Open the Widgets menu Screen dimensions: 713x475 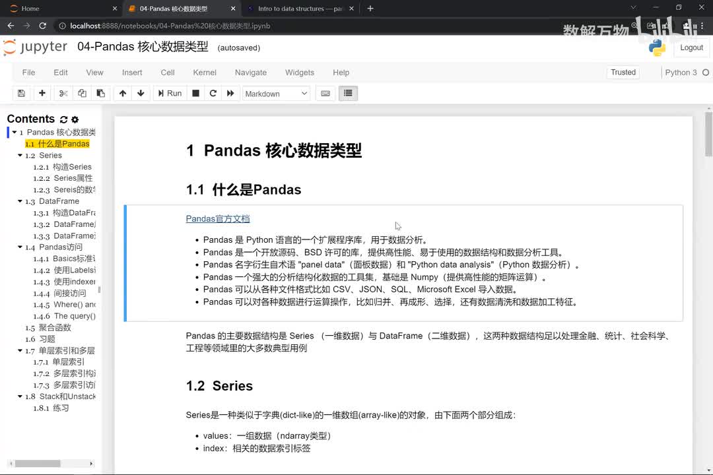300,73
